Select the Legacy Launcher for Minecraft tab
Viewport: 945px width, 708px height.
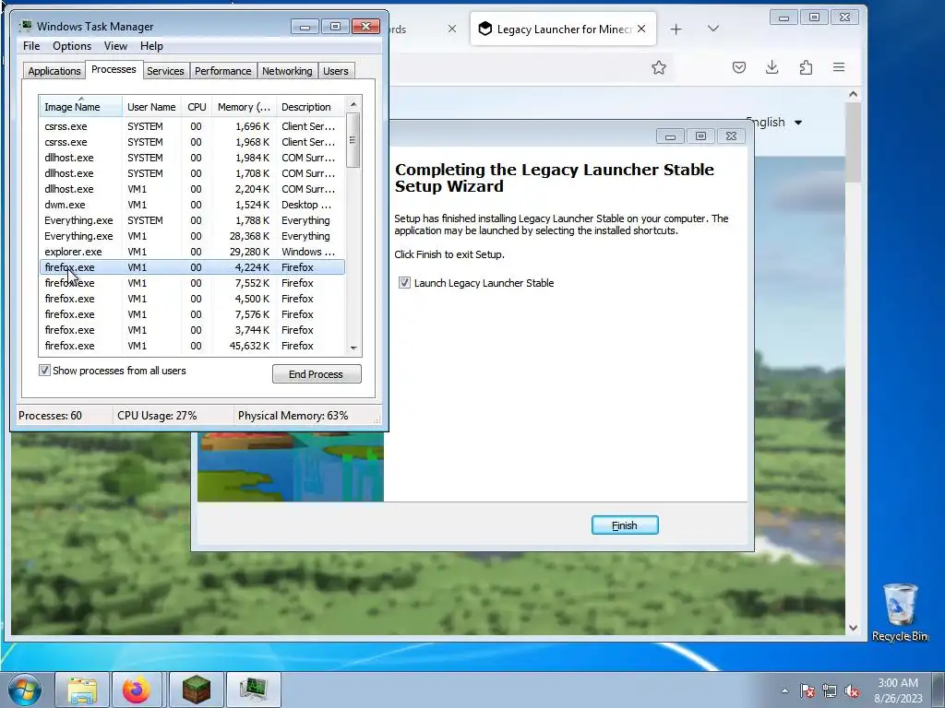tap(563, 29)
